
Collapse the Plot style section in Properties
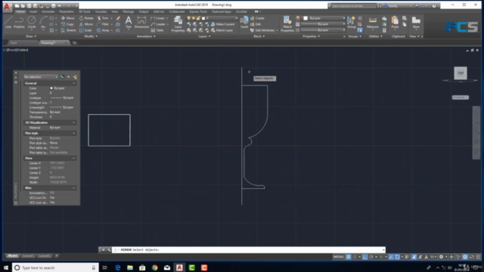pos(74,133)
